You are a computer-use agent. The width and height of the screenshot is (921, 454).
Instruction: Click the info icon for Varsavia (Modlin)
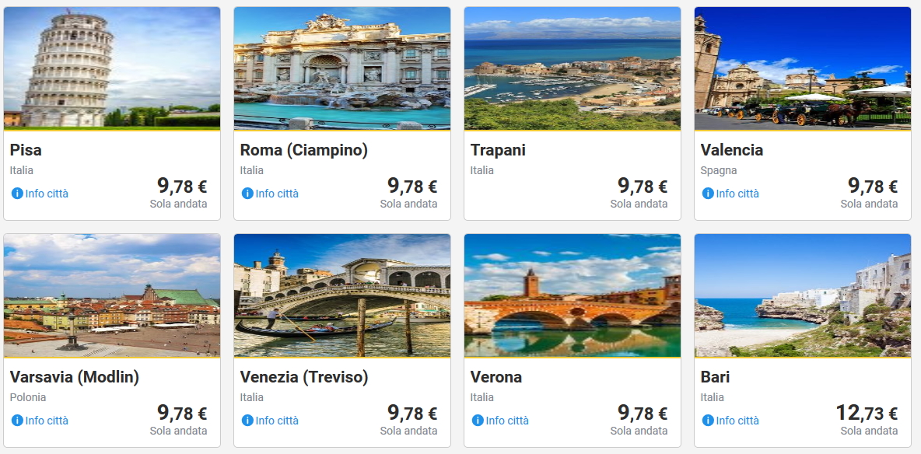(x=17, y=421)
